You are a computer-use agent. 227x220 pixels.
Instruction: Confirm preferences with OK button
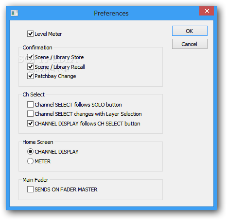click(190, 31)
